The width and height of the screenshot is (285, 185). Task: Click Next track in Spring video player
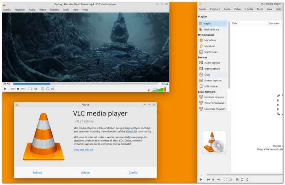point(23,89)
